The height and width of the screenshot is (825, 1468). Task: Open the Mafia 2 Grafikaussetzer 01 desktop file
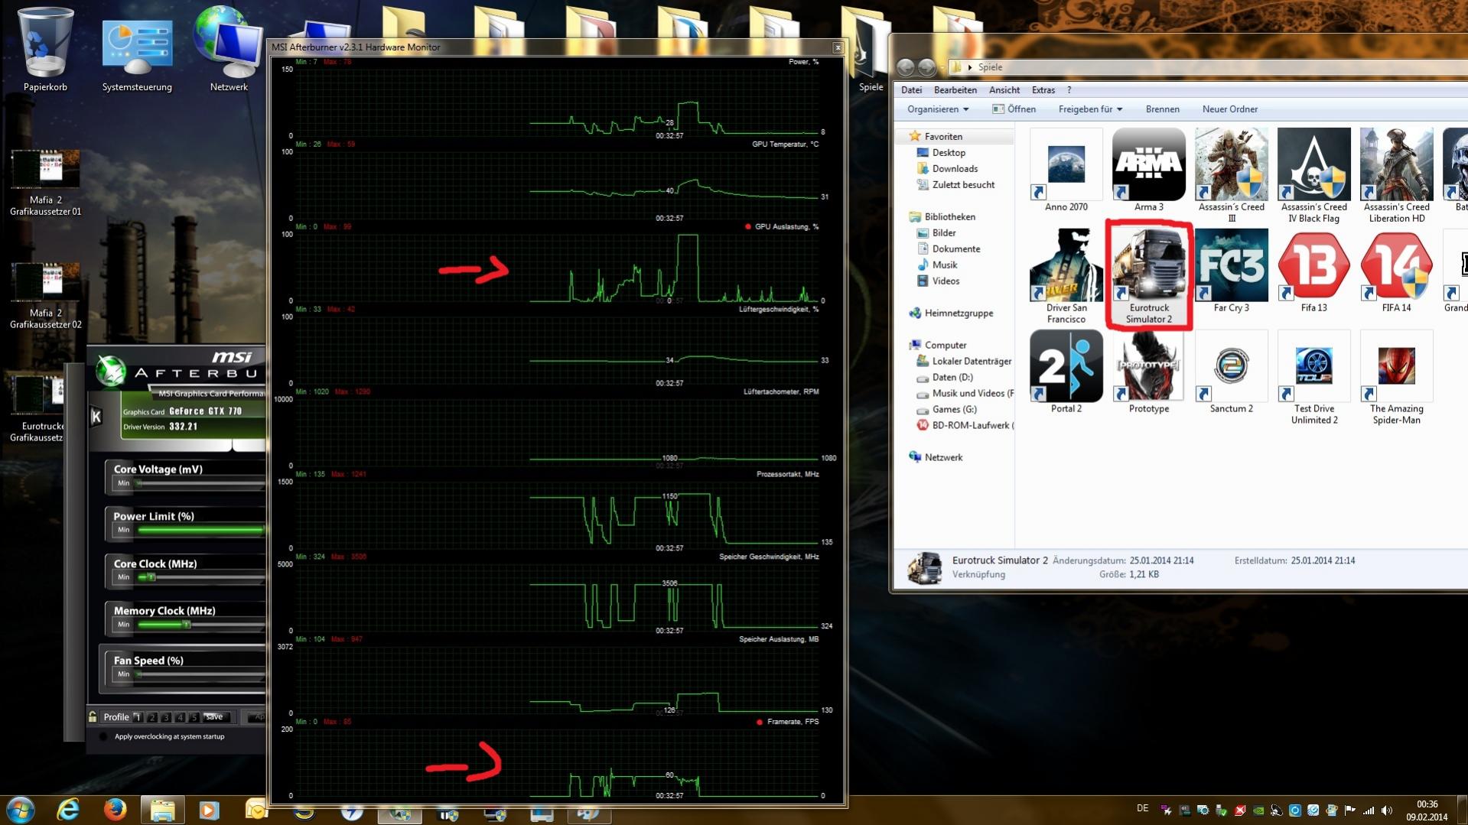[x=45, y=184]
